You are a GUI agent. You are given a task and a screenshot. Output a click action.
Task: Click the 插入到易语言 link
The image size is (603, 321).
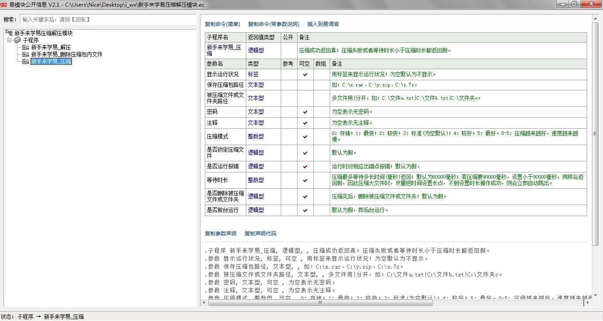323,24
